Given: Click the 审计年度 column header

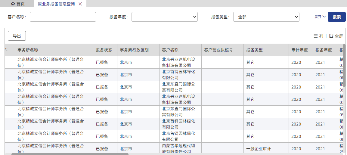Looking at the screenshot, I should 299,50.
